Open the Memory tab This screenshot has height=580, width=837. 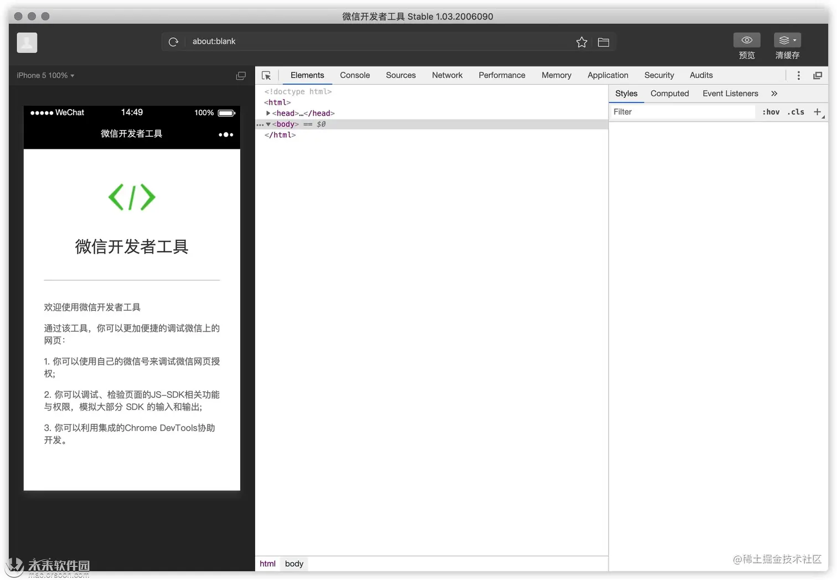click(x=556, y=75)
